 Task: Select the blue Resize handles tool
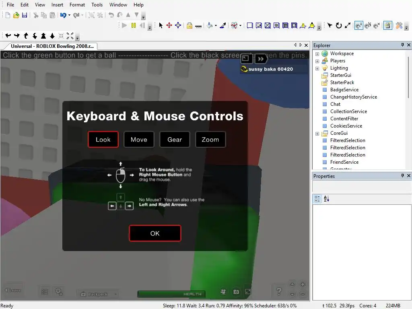point(178,25)
